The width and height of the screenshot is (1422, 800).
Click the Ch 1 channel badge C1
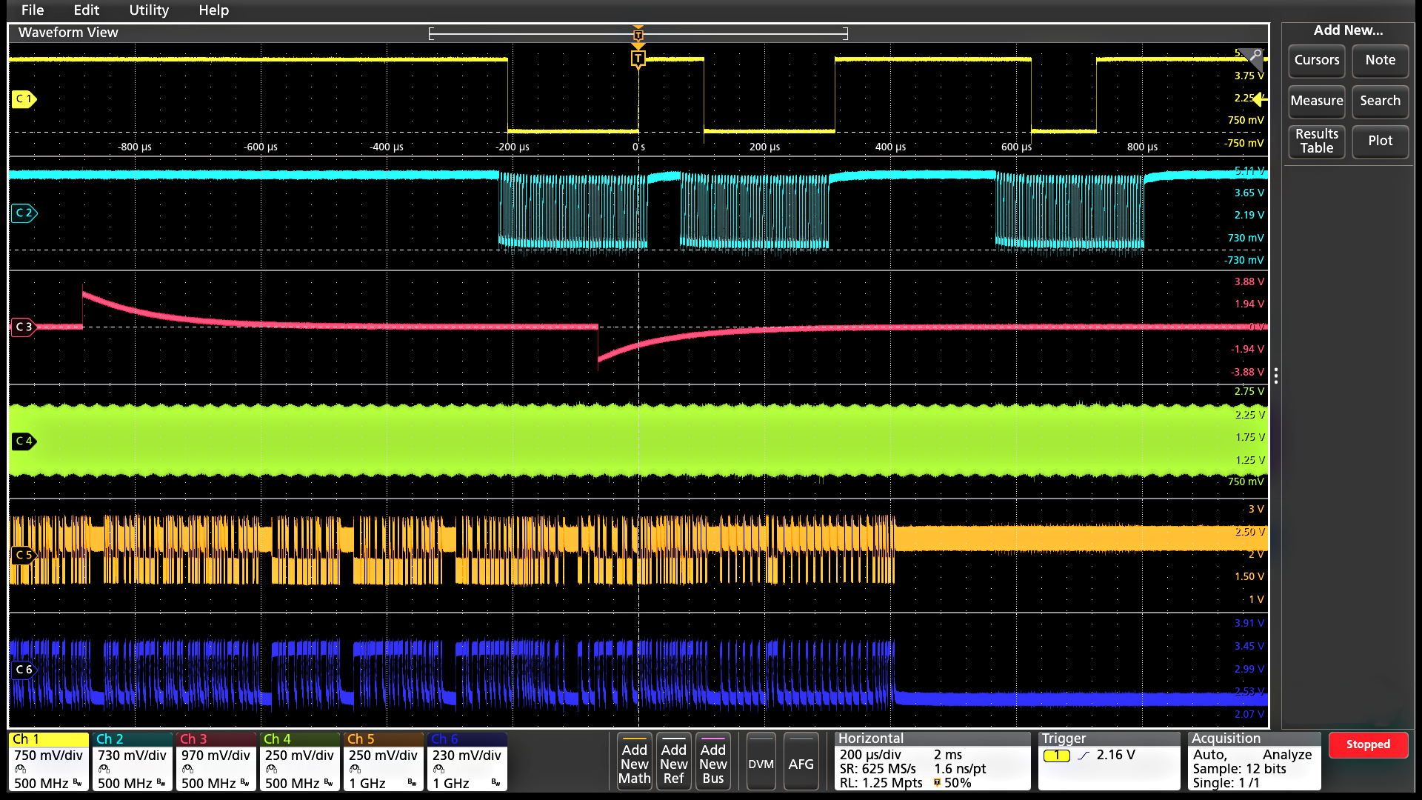point(23,99)
